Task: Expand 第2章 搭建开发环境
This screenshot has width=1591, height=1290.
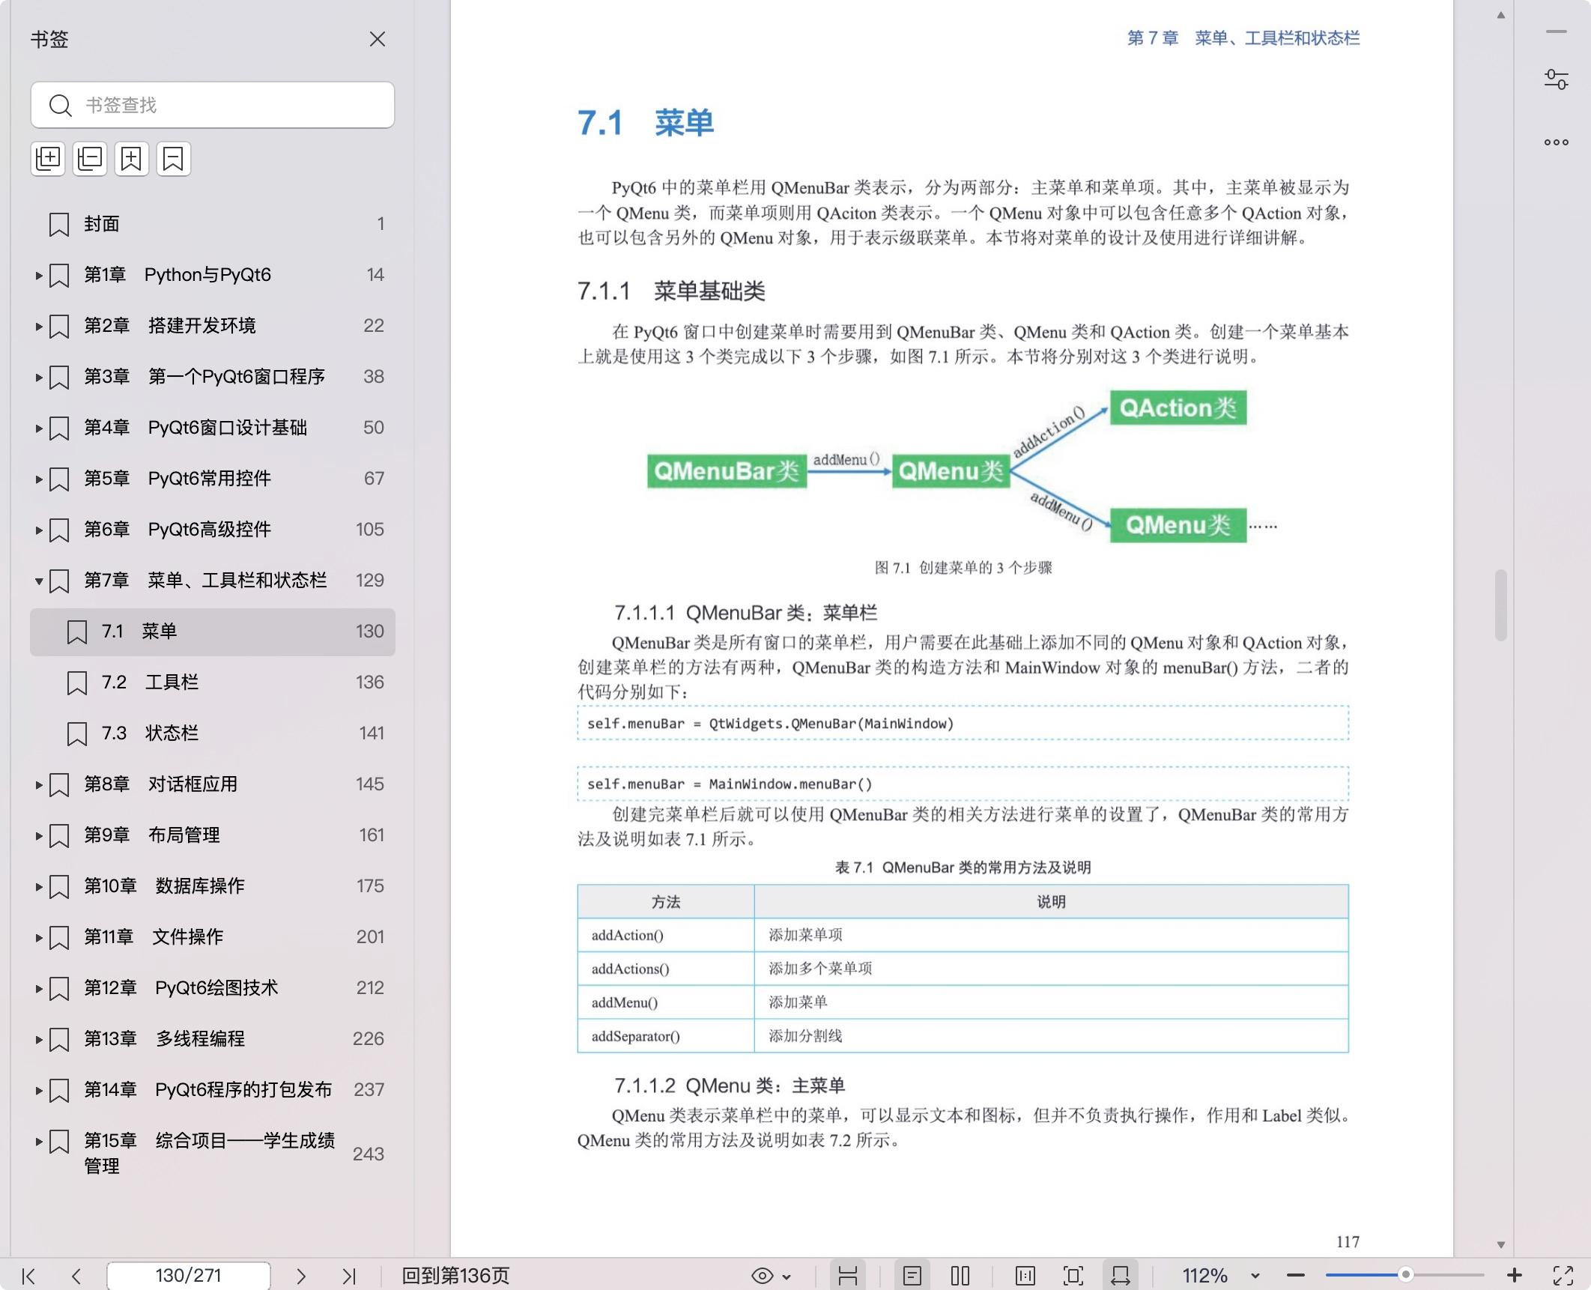Action: click(x=38, y=327)
